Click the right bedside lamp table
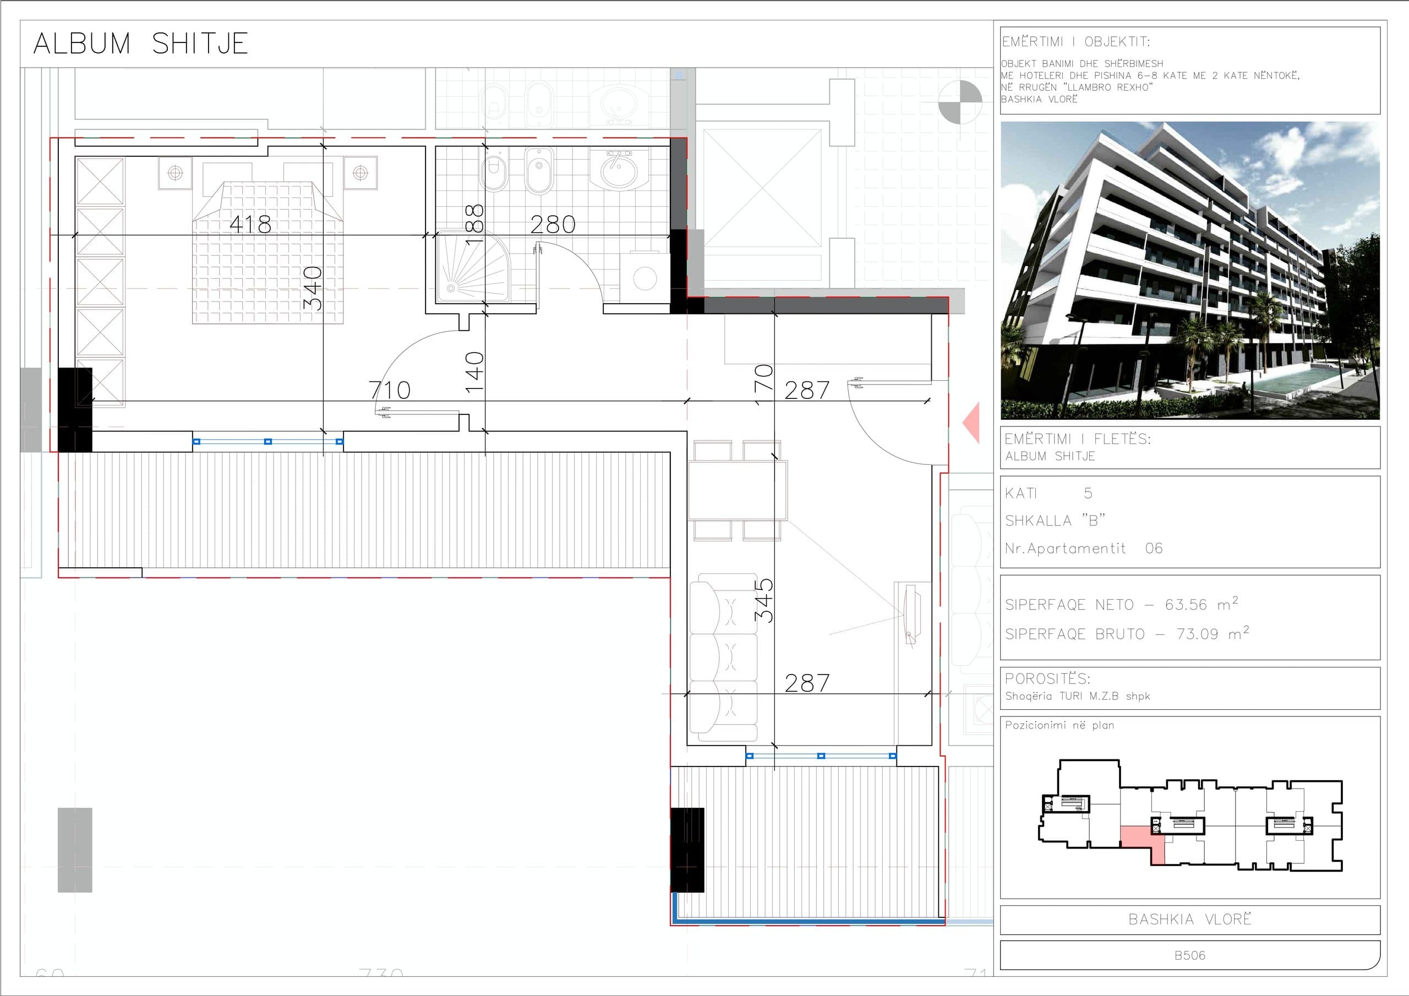 (360, 173)
